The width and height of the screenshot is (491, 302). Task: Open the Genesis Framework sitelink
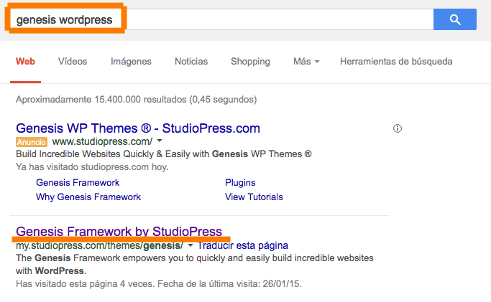[78, 183]
